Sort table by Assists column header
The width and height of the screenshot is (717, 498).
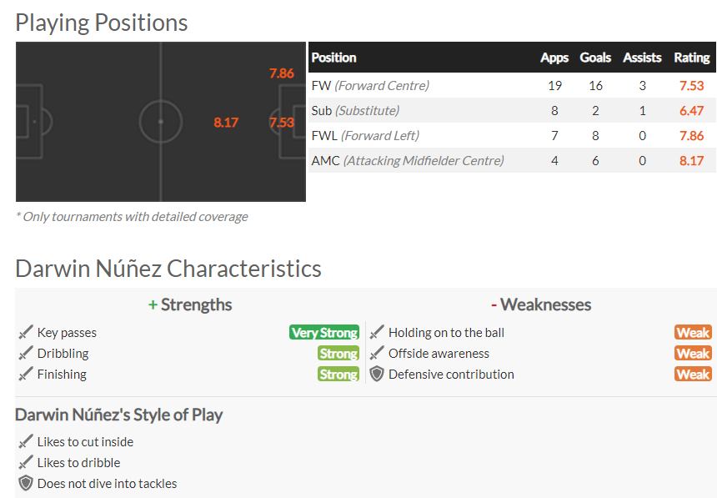pos(642,58)
